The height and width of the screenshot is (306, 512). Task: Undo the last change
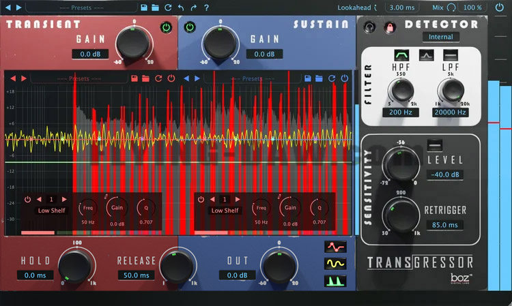(181, 7)
